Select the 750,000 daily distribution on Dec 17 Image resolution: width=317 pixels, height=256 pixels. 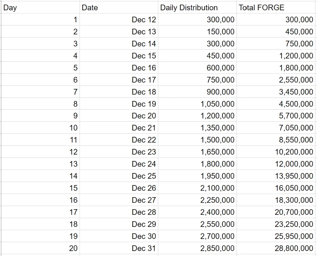tap(197, 80)
